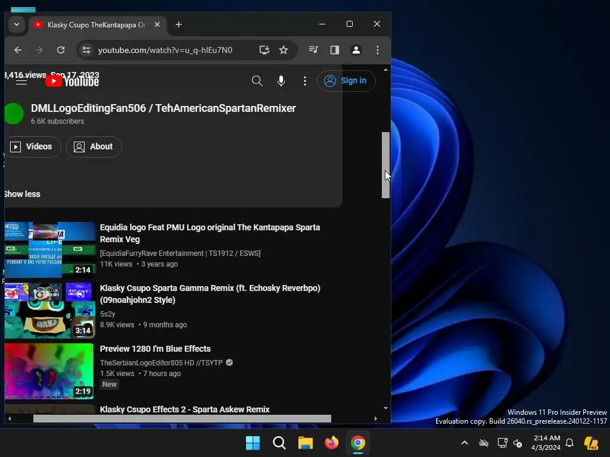Open Equidia logo Feat PMU Logo title

pos(210,233)
